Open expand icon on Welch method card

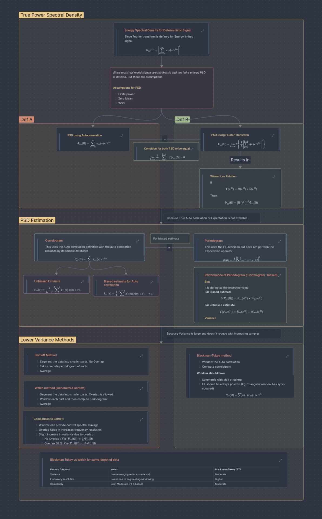click(141, 389)
